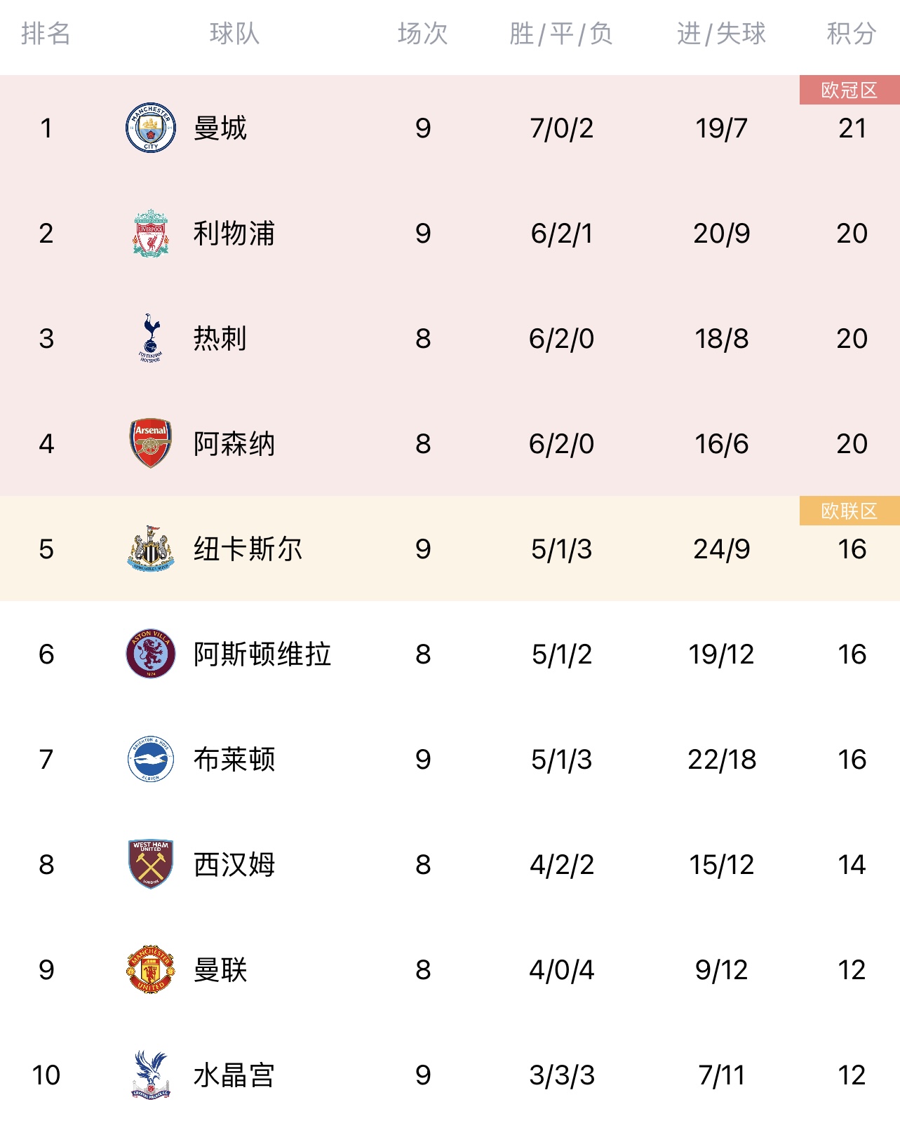900x1123 pixels.
Task: Select 利物浦's 20 points value
Action: [852, 233]
